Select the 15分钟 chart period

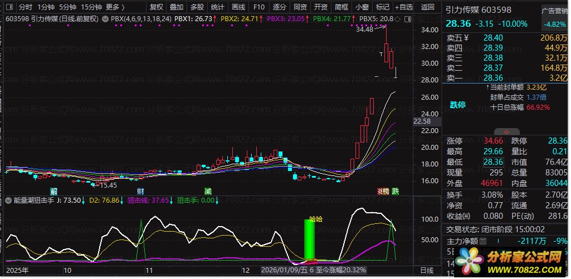91,7
